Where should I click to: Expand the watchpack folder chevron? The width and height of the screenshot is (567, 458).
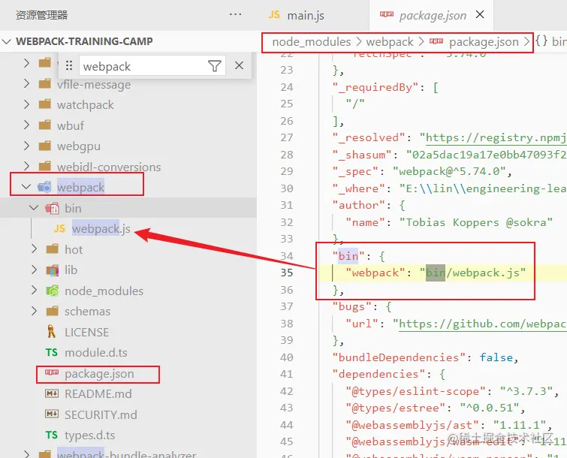point(26,104)
